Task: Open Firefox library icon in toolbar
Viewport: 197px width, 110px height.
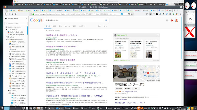Action: pos(147,14)
